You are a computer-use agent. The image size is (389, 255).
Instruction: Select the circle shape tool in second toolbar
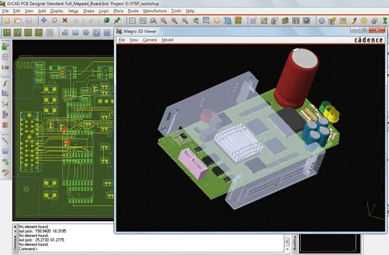[x=86, y=32]
